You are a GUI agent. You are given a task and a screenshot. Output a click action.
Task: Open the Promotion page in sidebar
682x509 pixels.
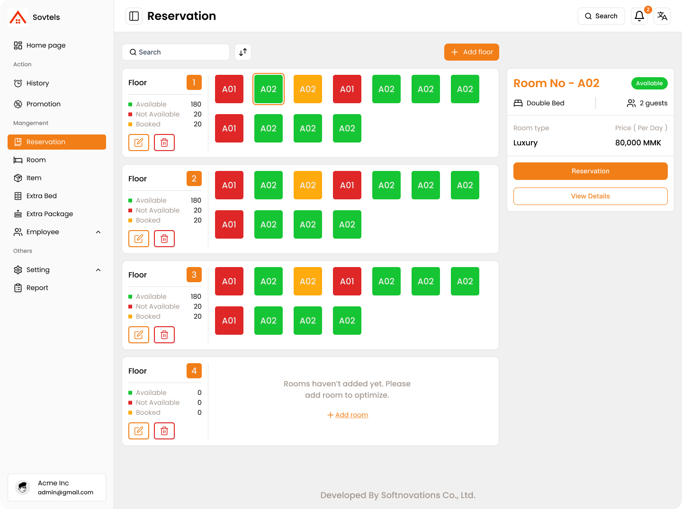pyautogui.click(x=43, y=104)
